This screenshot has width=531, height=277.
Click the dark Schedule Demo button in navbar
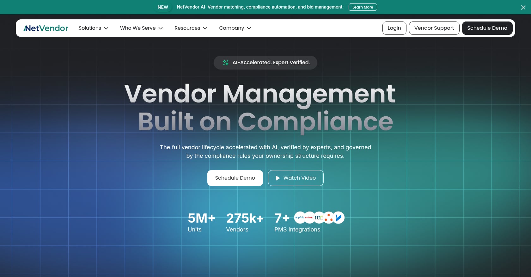[x=487, y=28]
